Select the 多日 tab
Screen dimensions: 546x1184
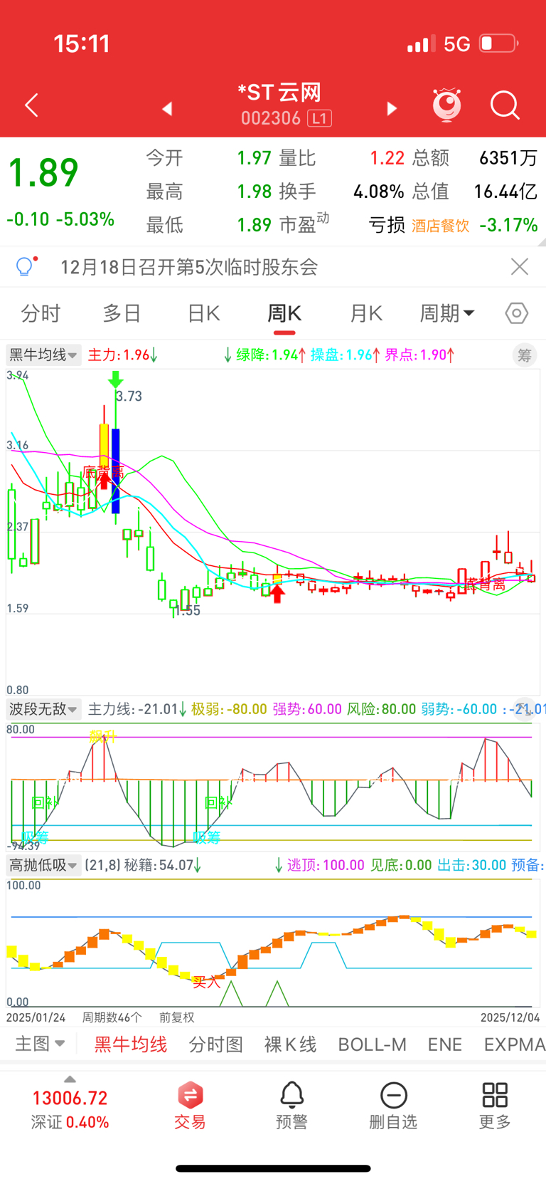pos(122,313)
